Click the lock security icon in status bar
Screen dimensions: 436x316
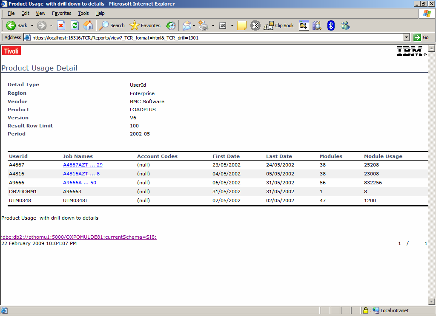tap(366, 310)
